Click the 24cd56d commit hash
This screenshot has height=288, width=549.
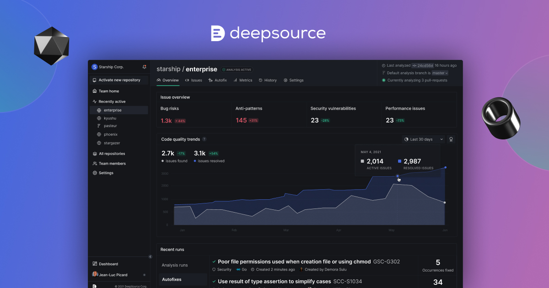click(425, 65)
